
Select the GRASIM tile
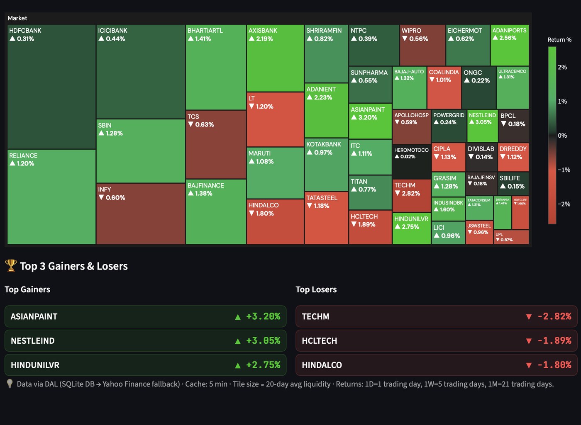tap(448, 185)
